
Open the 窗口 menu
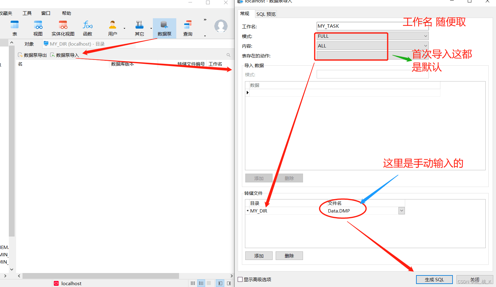pyautogui.click(x=46, y=13)
